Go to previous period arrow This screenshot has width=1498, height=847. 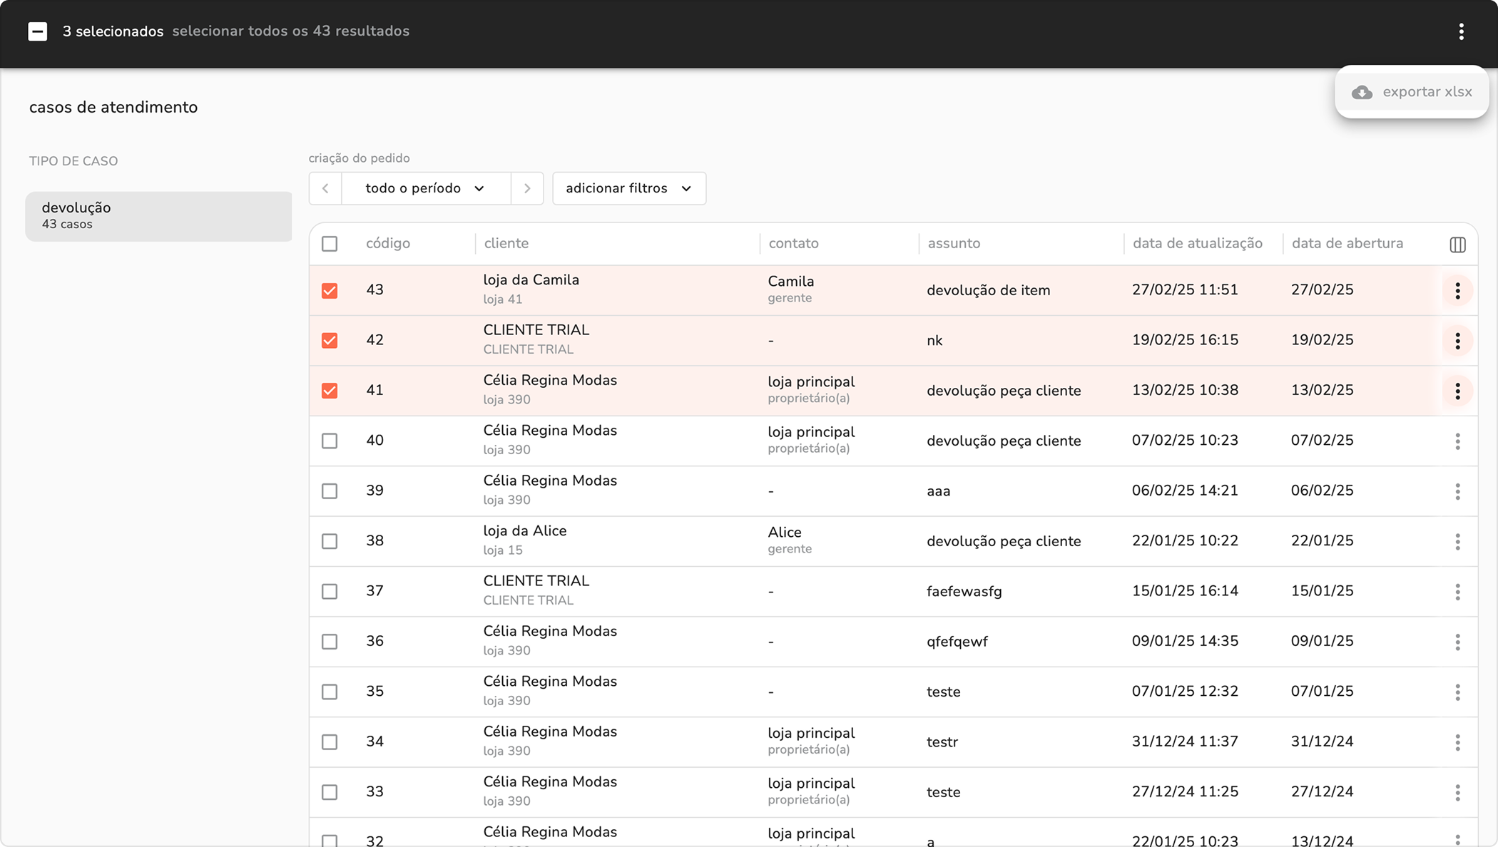[325, 188]
